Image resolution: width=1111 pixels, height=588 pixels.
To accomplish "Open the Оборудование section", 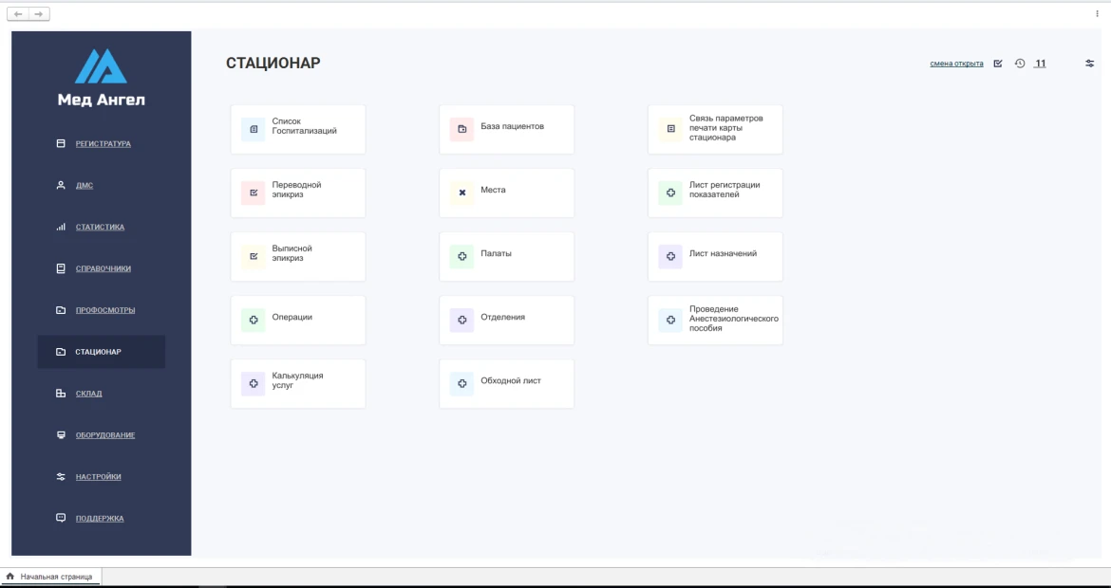I will click(105, 435).
